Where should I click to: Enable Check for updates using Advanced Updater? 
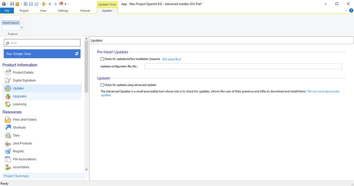(x=102, y=85)
